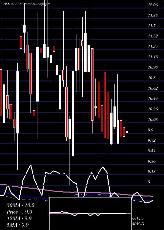Select the 11.52 price axis label
The image size is (164, 230).
153,36
